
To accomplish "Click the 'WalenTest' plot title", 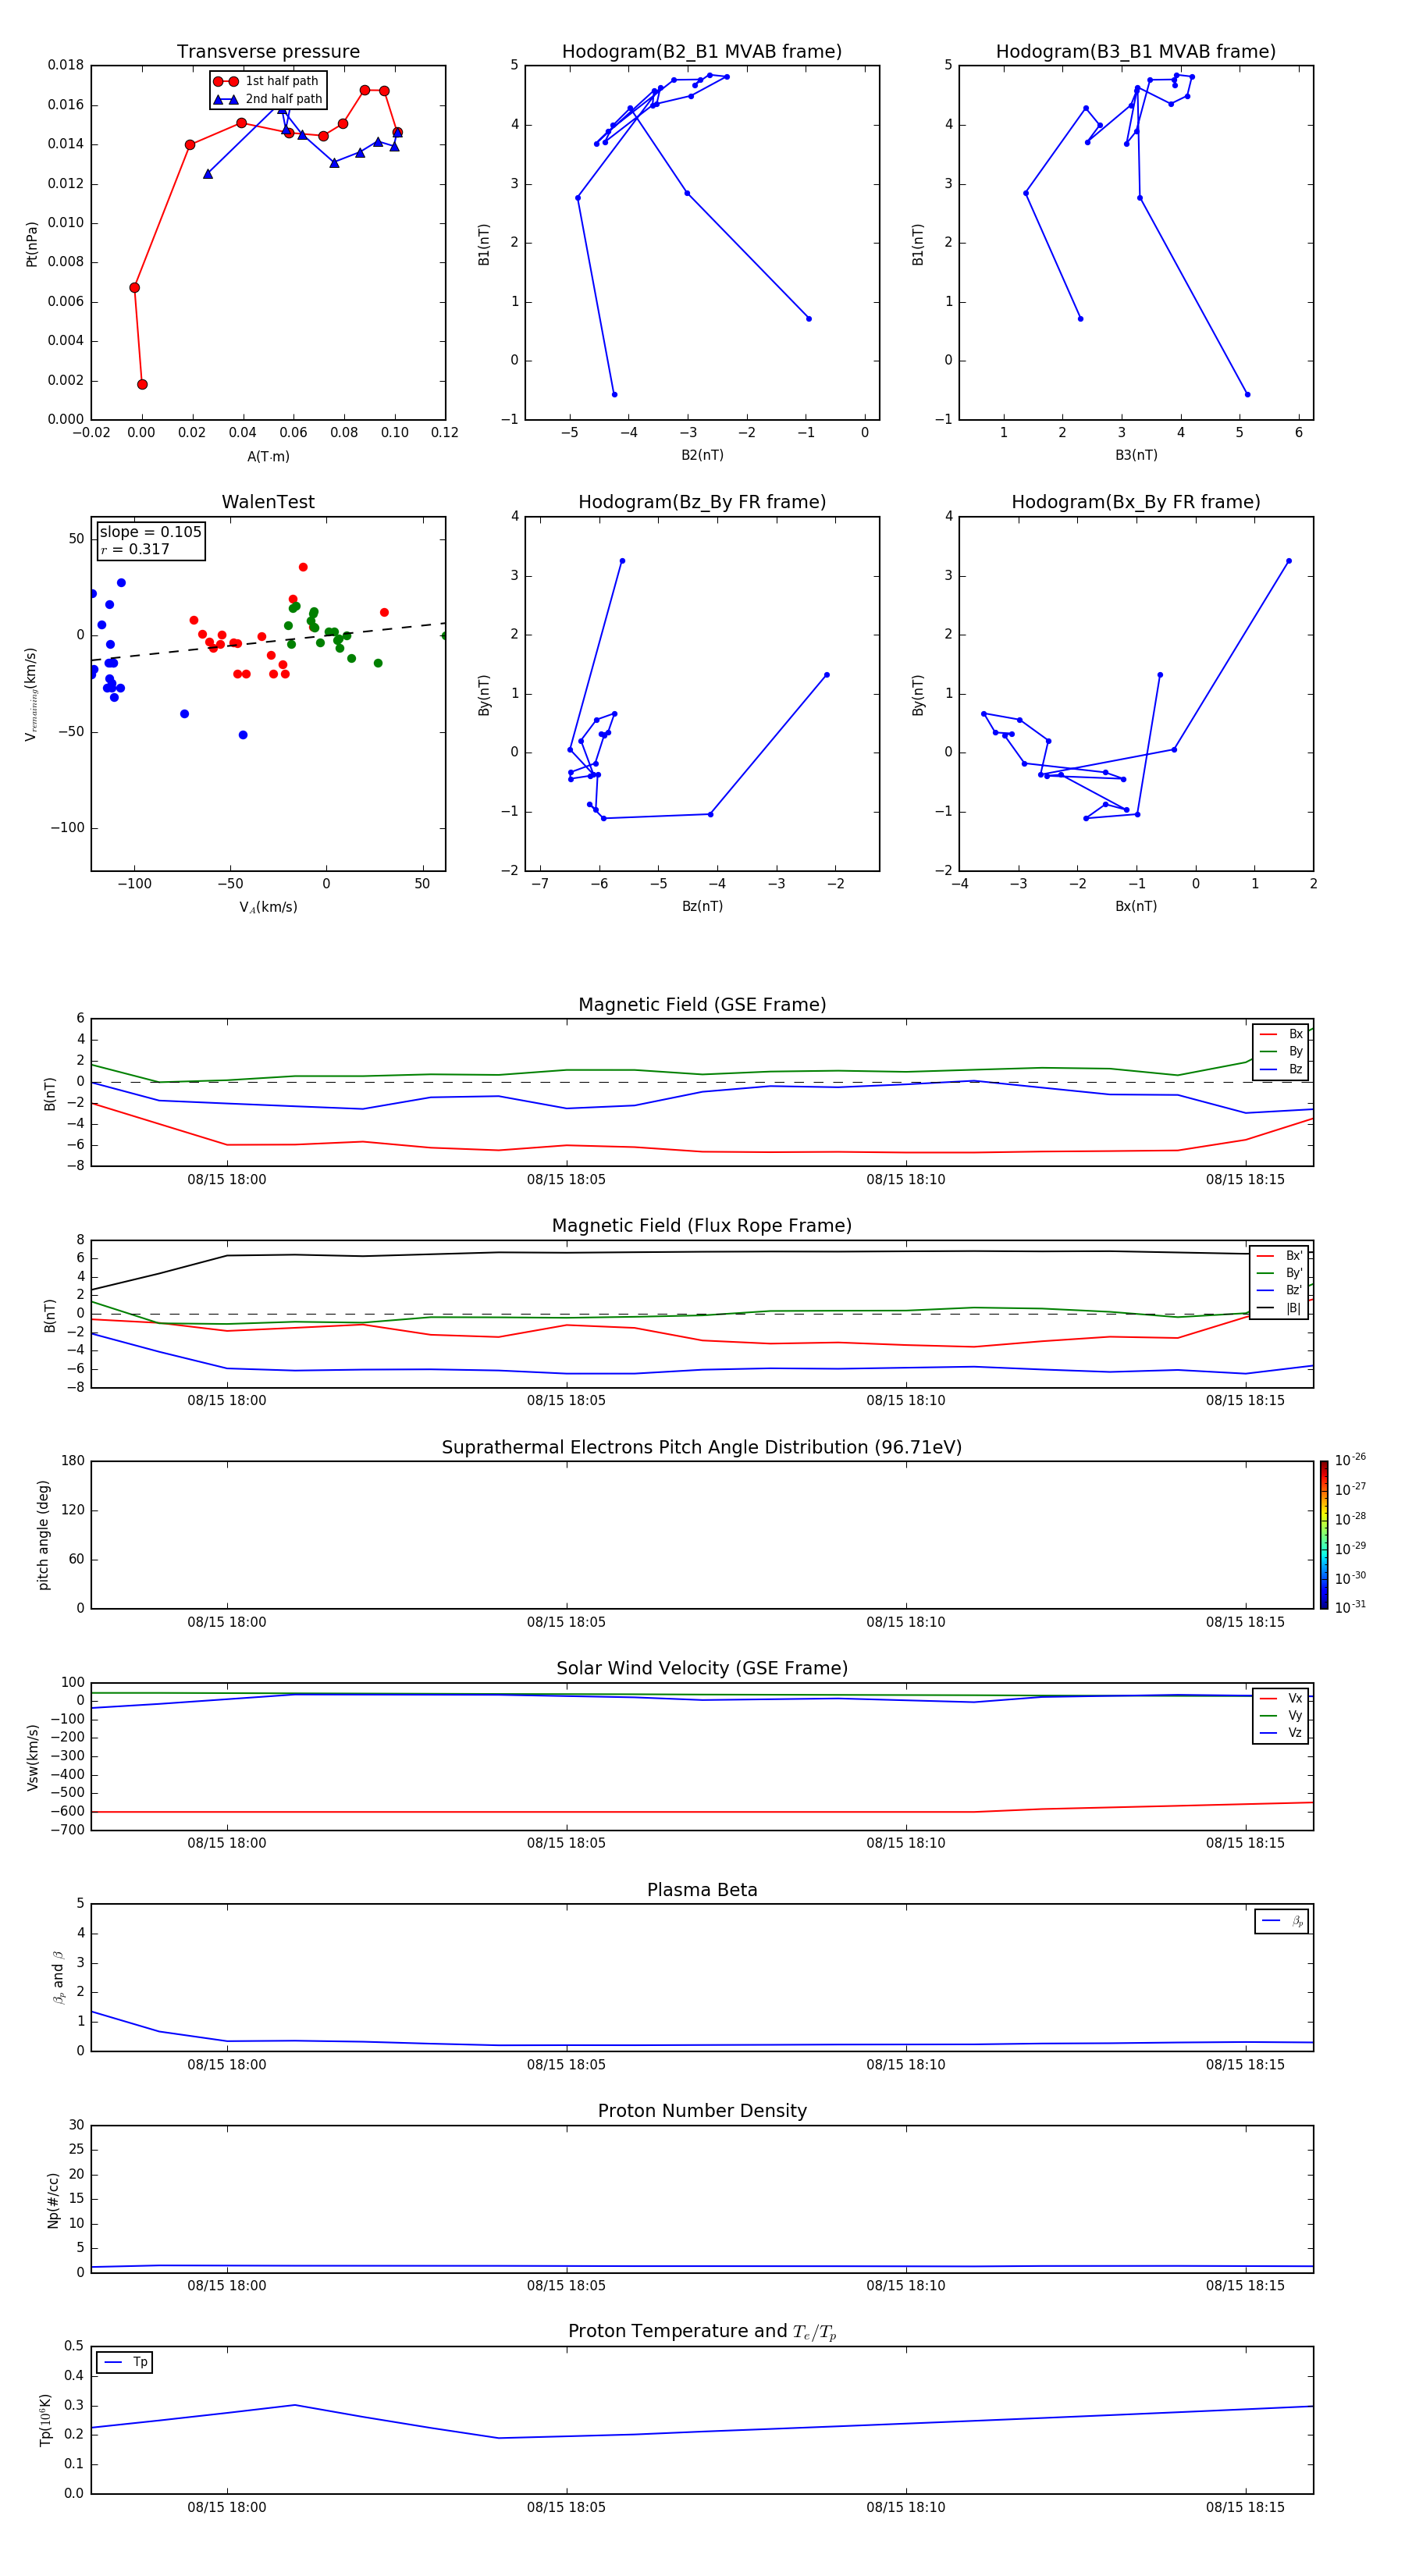I will click(x=268, y=502).
